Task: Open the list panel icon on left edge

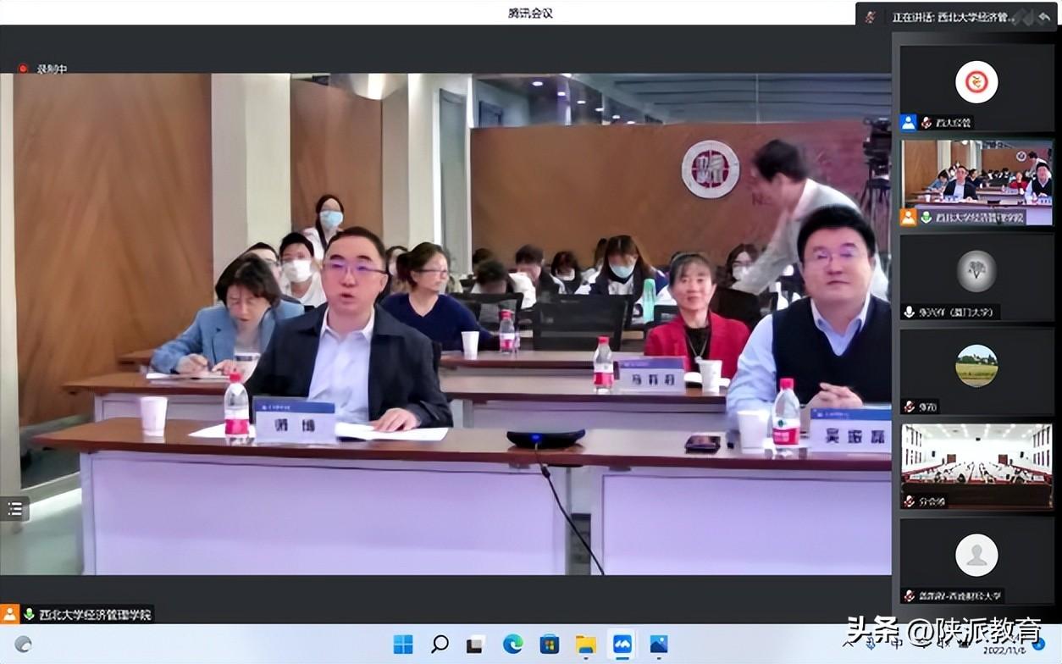Action: (14, 509)
